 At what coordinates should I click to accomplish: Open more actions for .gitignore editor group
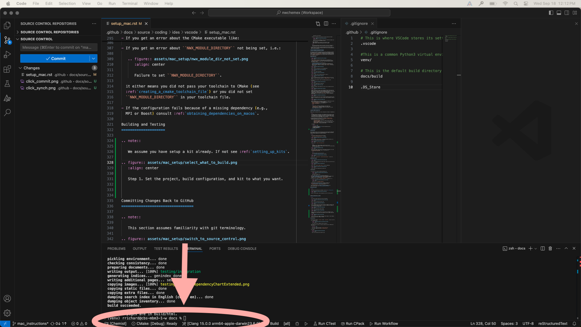tap(454, 24)
